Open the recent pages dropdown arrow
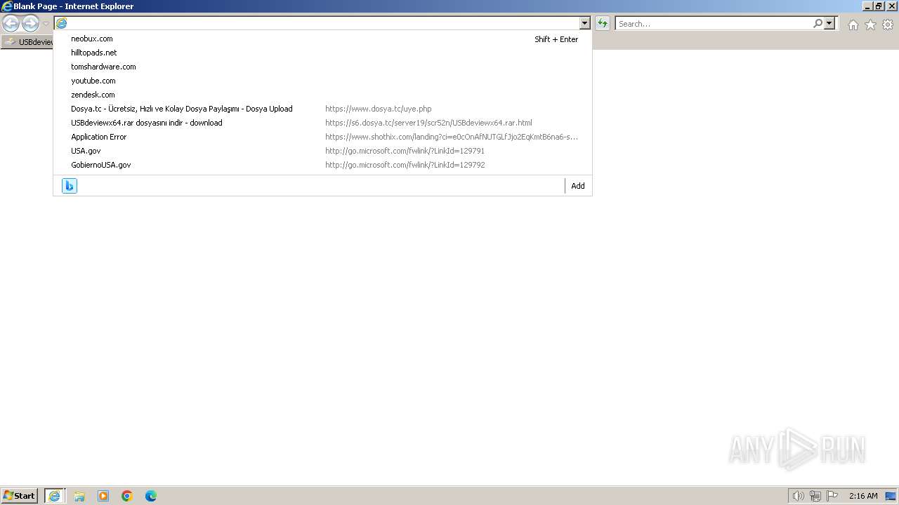This screenshot has height=505, width=899. (46, 24)
